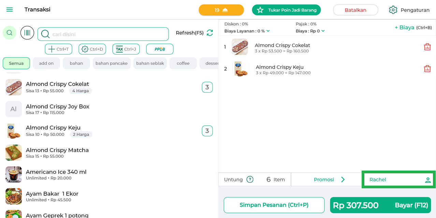Screen dimensions: 436x218
Task: Click the Ctrl+D discount button
Action: (x=92, y=49)
